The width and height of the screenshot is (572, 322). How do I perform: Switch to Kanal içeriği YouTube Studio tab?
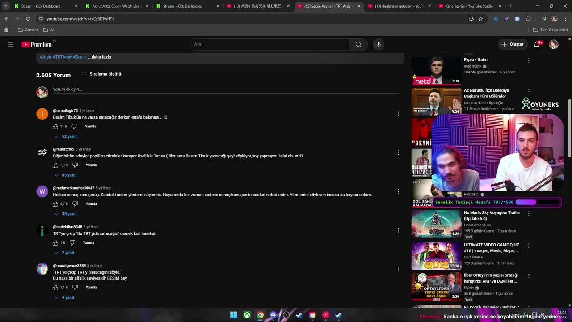tap(470, 6)
